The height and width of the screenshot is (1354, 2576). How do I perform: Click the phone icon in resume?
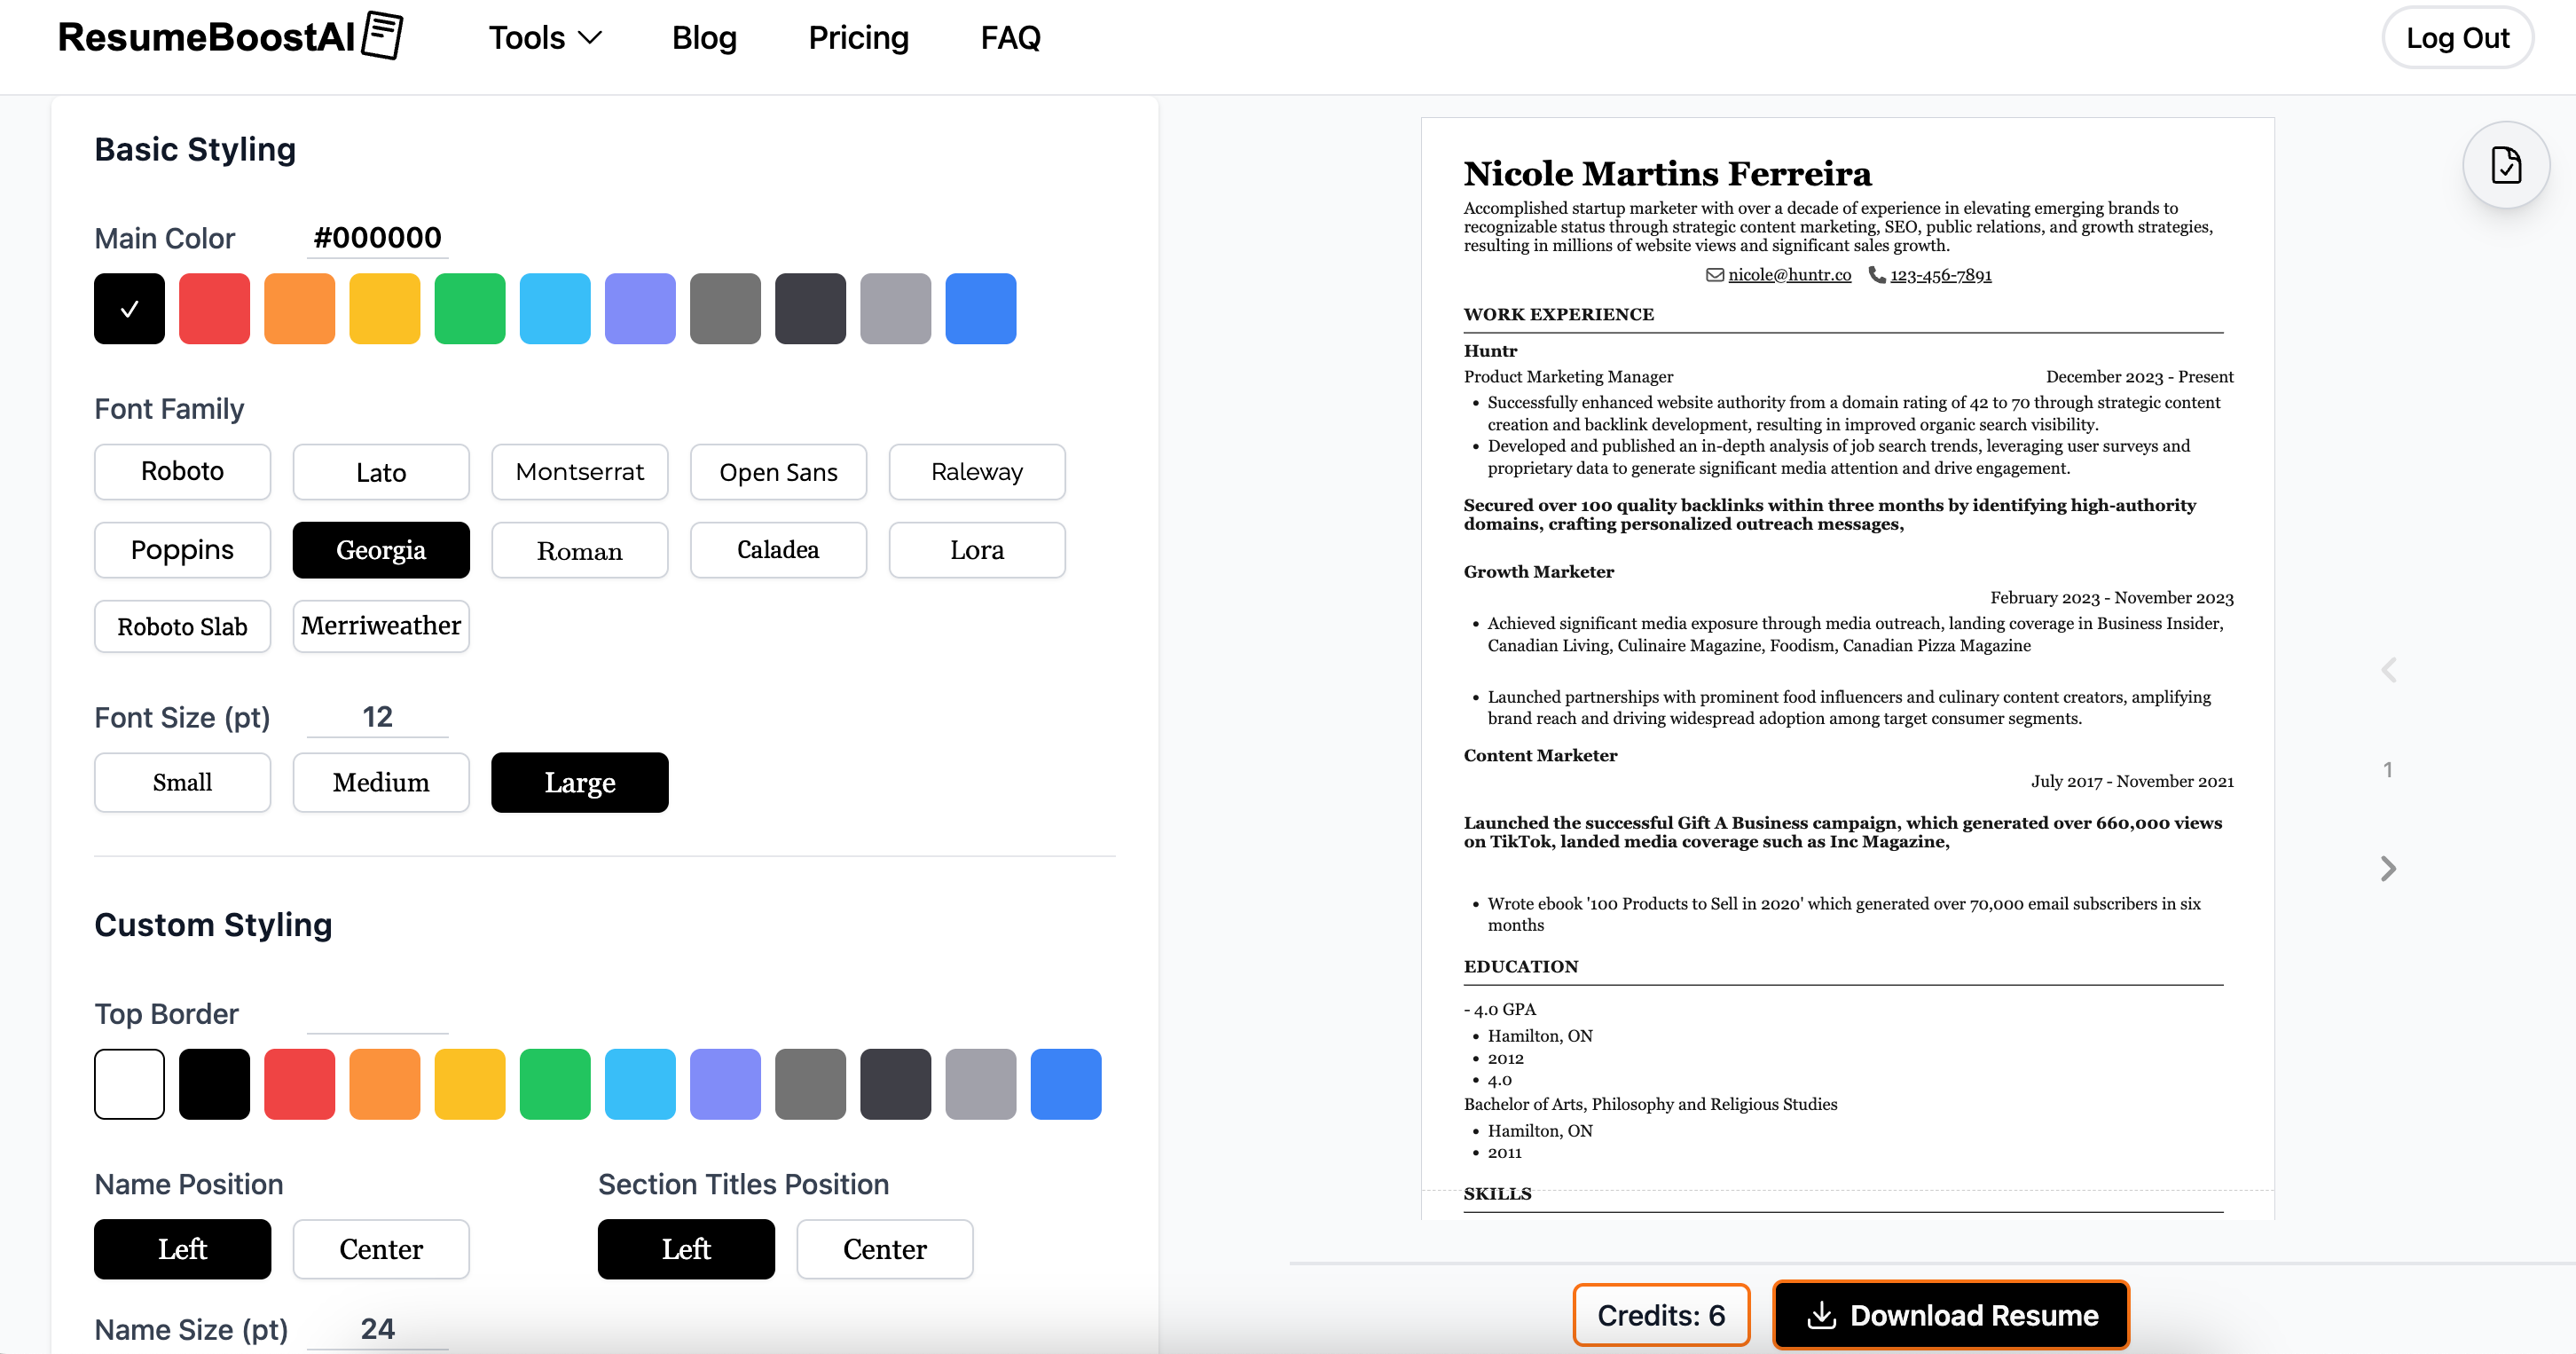pos(1876,275)
